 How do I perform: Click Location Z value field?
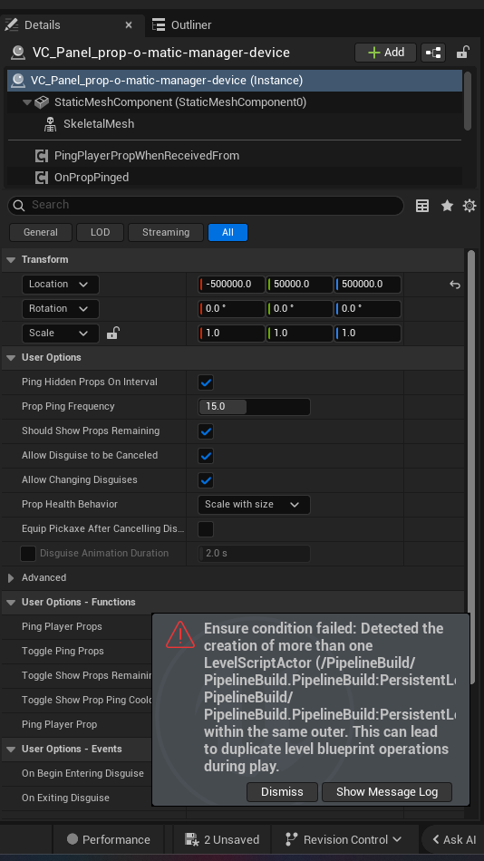[368, 285]
